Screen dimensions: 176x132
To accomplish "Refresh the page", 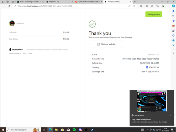I will click(x=9, y=6).
